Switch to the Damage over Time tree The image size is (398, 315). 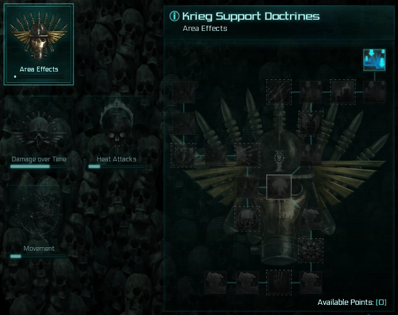click(x=39, y=133)
